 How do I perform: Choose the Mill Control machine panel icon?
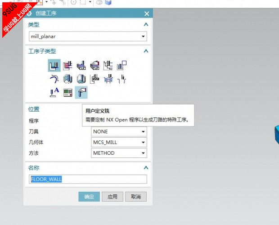point(68,93)
